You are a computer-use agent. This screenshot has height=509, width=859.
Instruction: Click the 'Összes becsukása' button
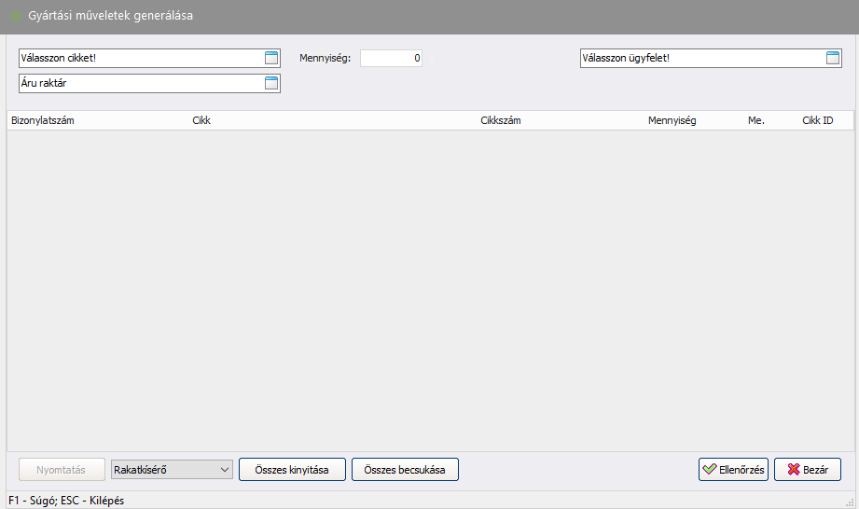[x=405, y=470]
